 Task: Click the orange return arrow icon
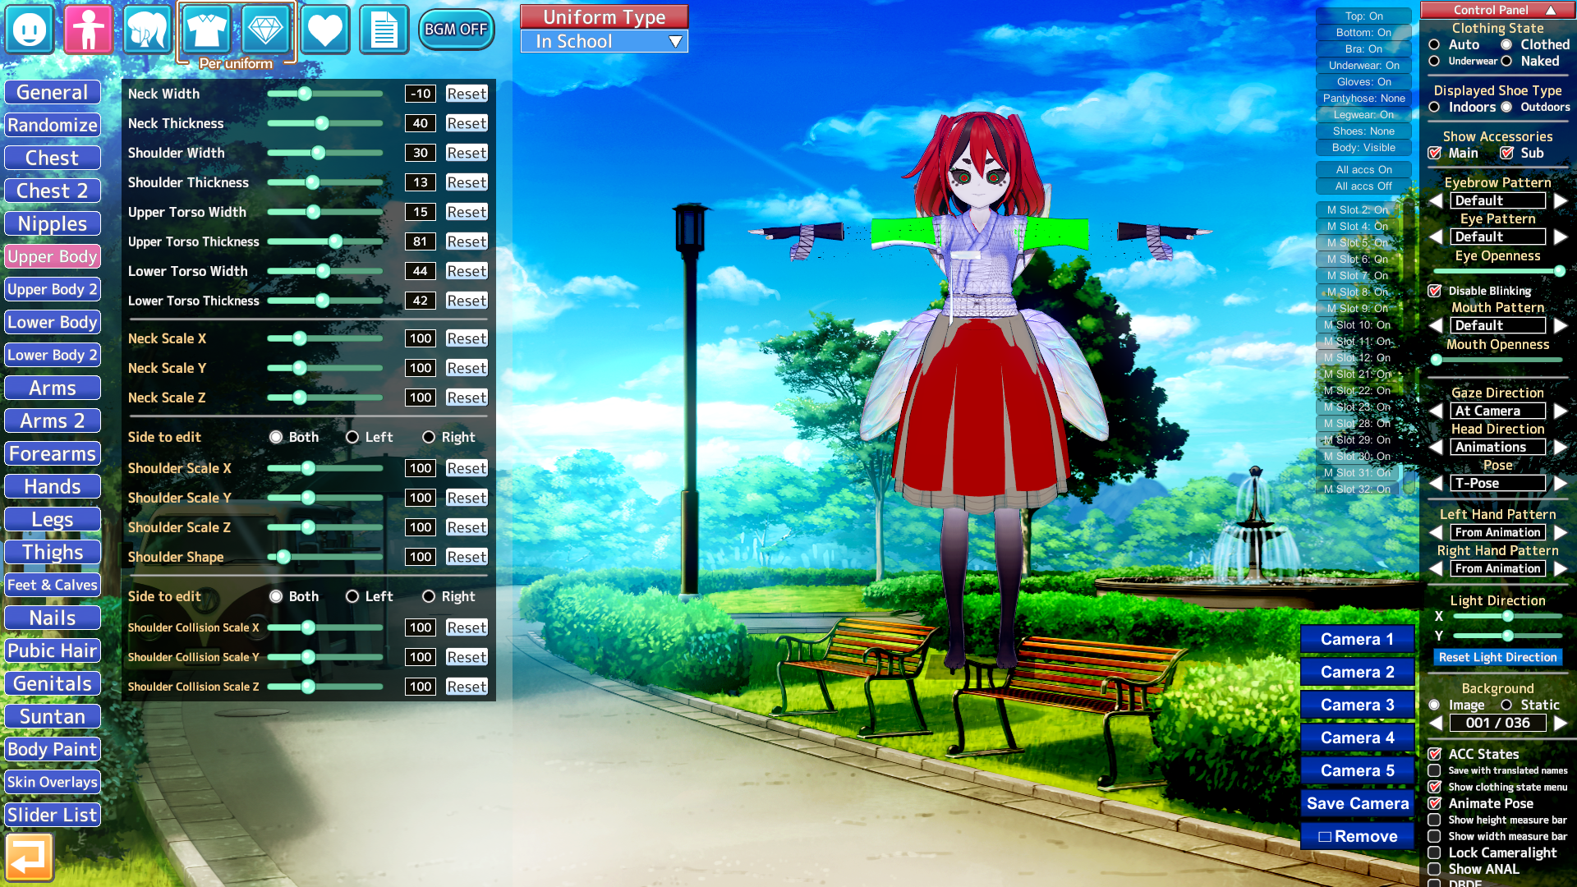30,857
